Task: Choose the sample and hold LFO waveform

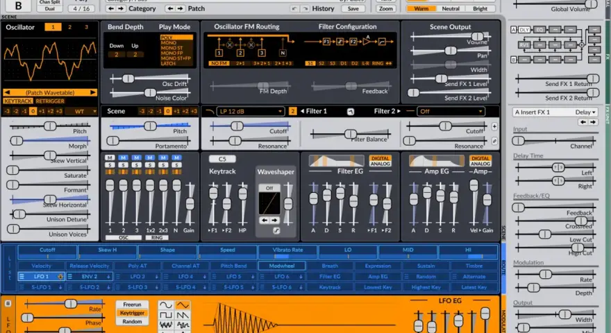Action: click(183, 325)
